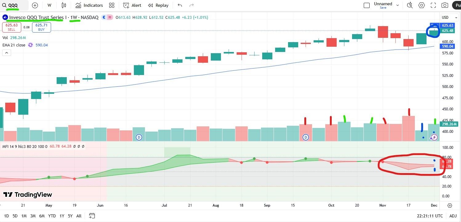The image size is (461, 222).
Task: Select the YTD time range
Action: (x=52, y=216)
